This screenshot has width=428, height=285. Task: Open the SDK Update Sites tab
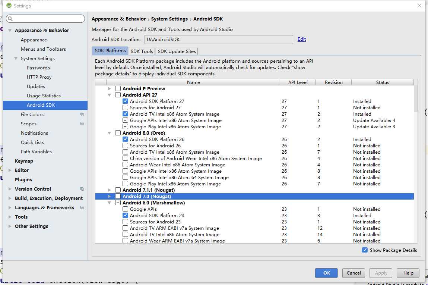177,51
